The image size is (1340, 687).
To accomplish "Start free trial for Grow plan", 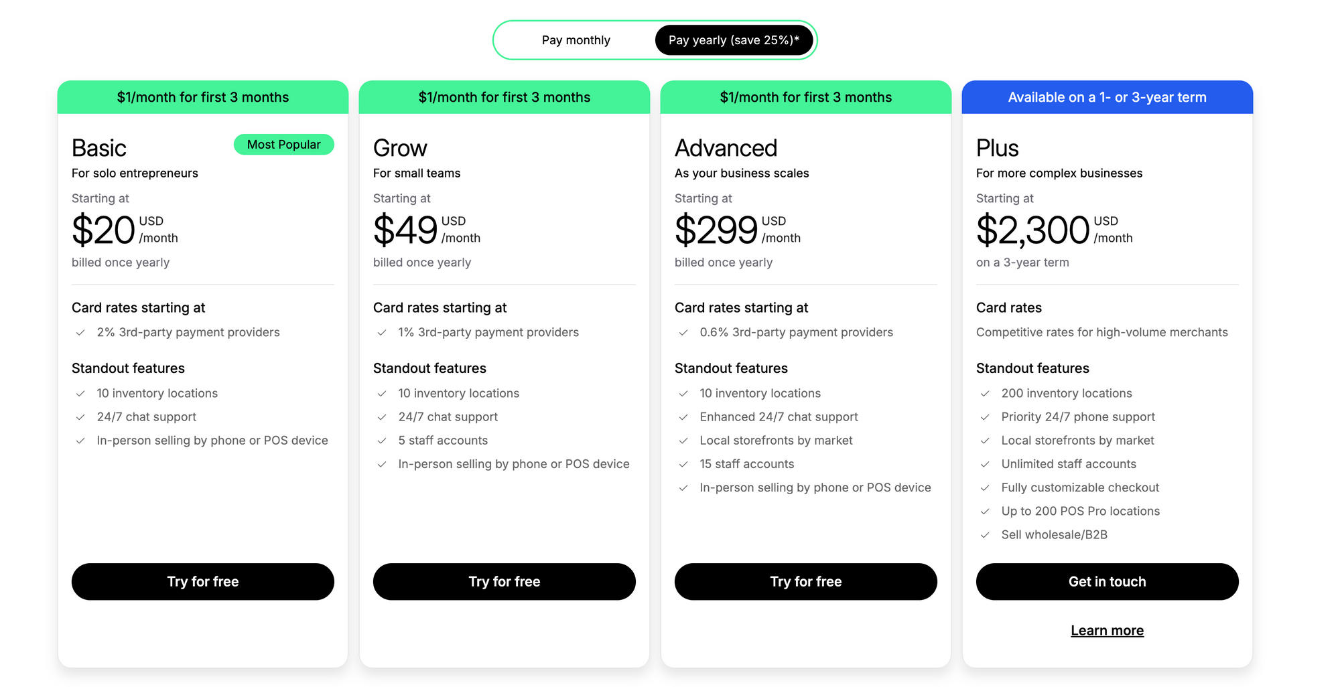I will 504,581.
